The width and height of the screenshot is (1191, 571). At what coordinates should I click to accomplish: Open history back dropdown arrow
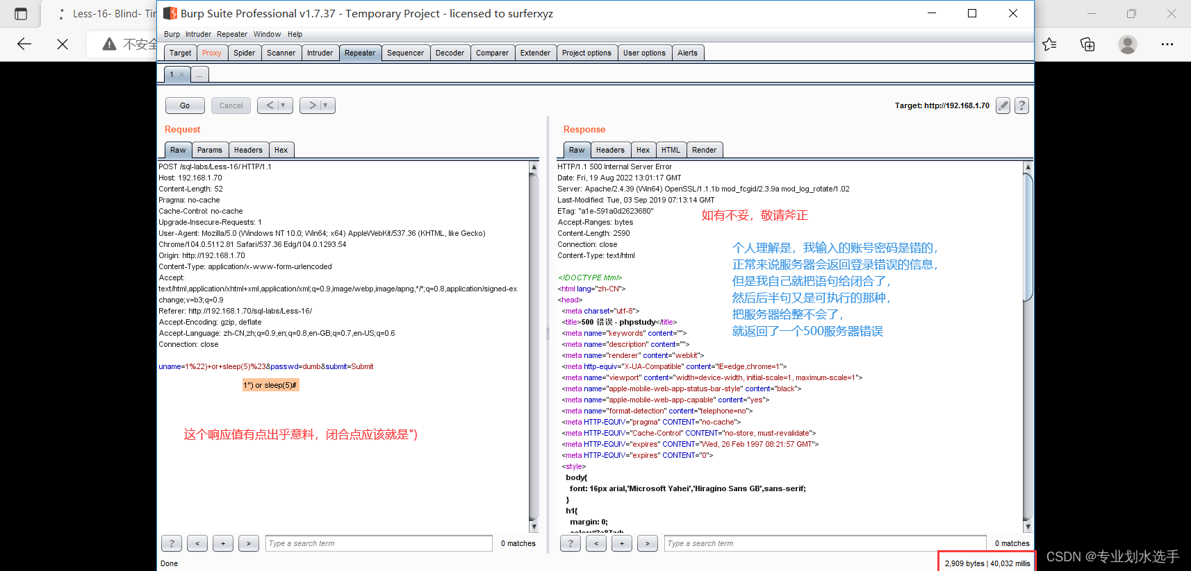(x=283, y=105)
